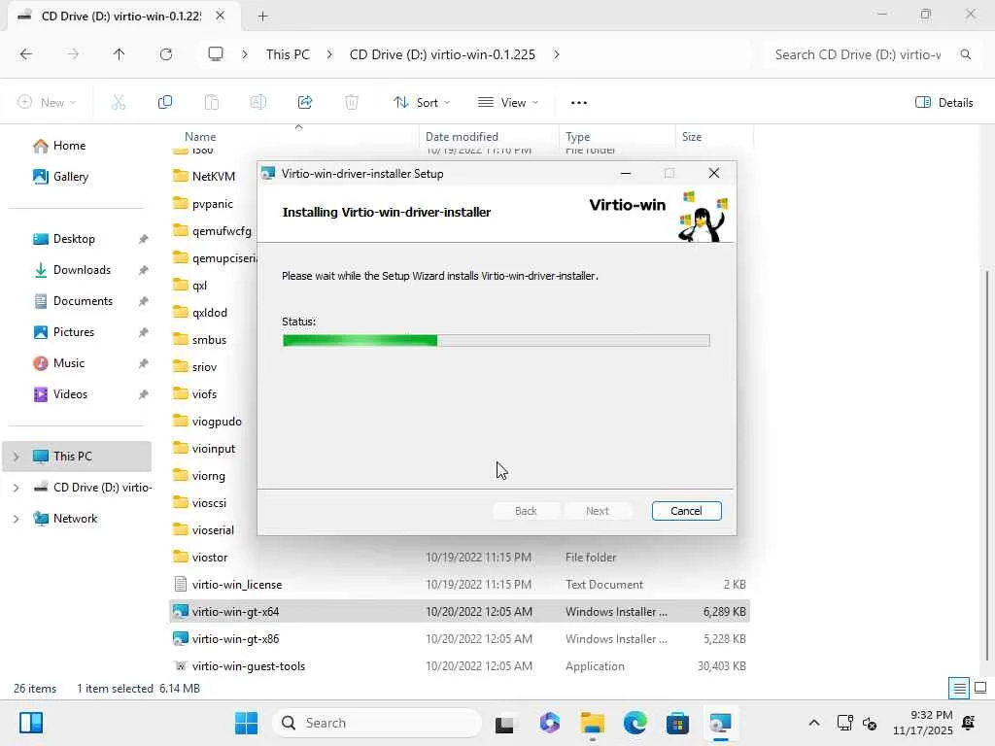The image size is (995, 746).
Task: Cancel the Virtio-win driver installation
Action: pyautogui.click(x=686, y=511)
